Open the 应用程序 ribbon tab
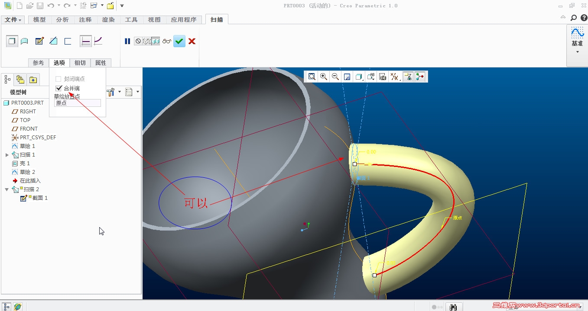The image size is (588, 311). [x=184, y=20]
